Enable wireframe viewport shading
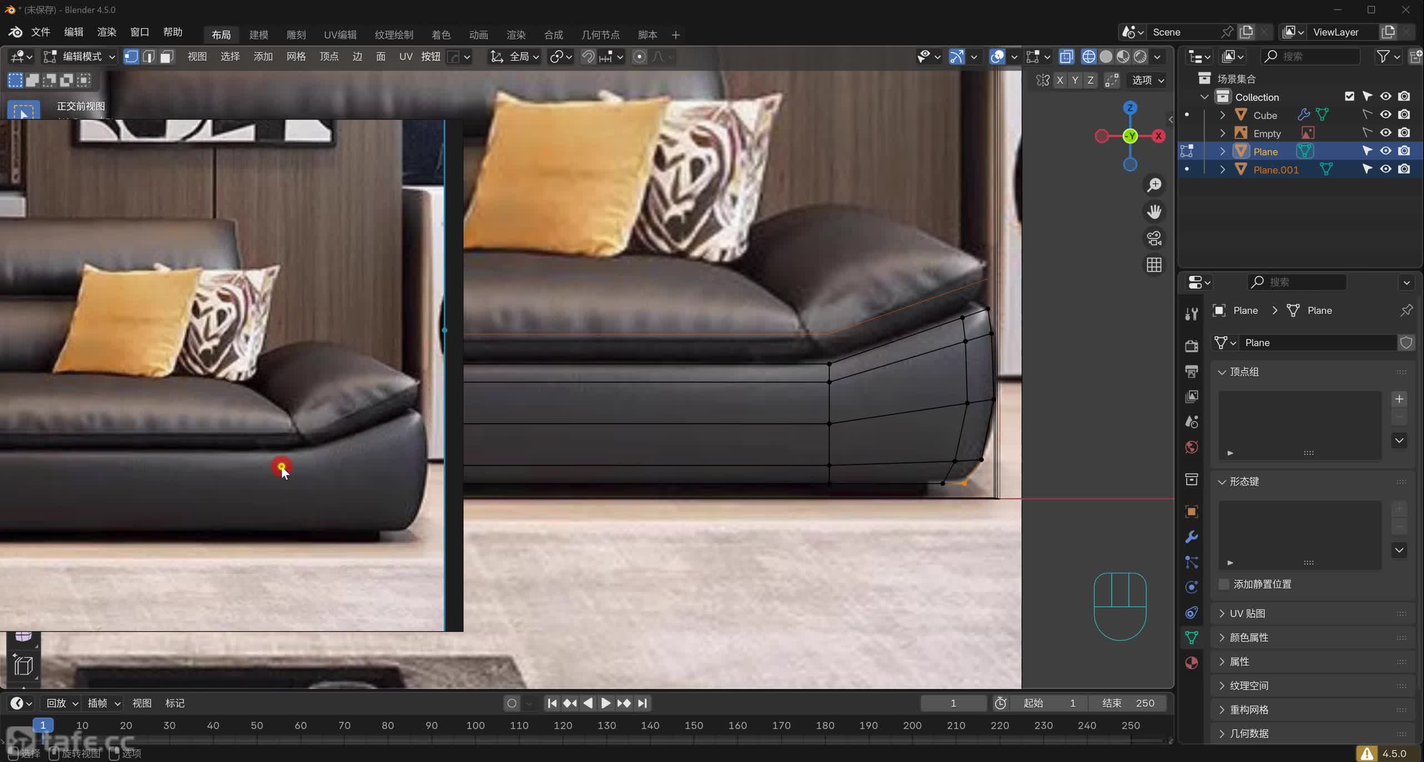Viewport: 1424px width, 762px height. (1089, 57)
